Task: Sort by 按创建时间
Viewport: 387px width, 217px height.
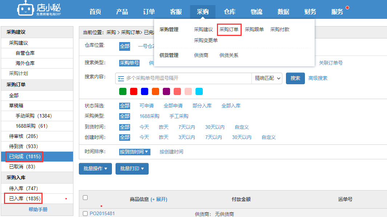Action: click(171, 152)
